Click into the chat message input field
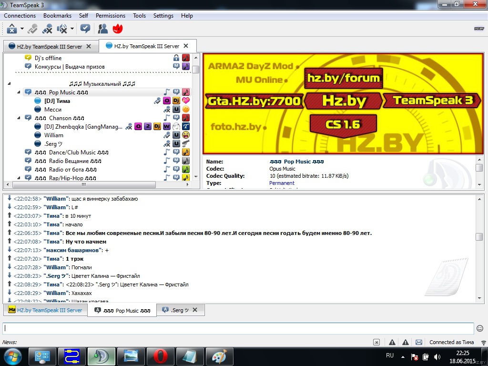Screen dimensions: 488x366 (x=238, y=328)
